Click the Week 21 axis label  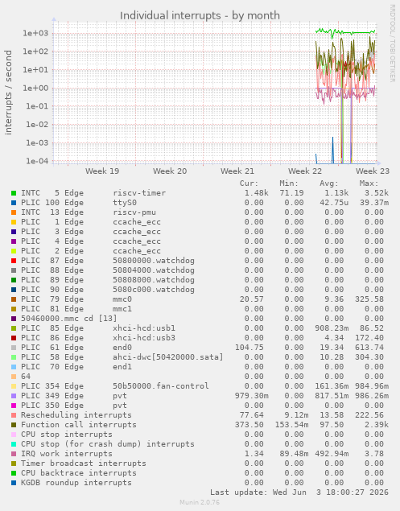[237, 171]
